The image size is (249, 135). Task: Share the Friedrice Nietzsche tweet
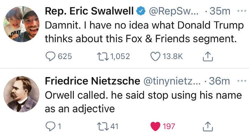click(x=208, y=126)
